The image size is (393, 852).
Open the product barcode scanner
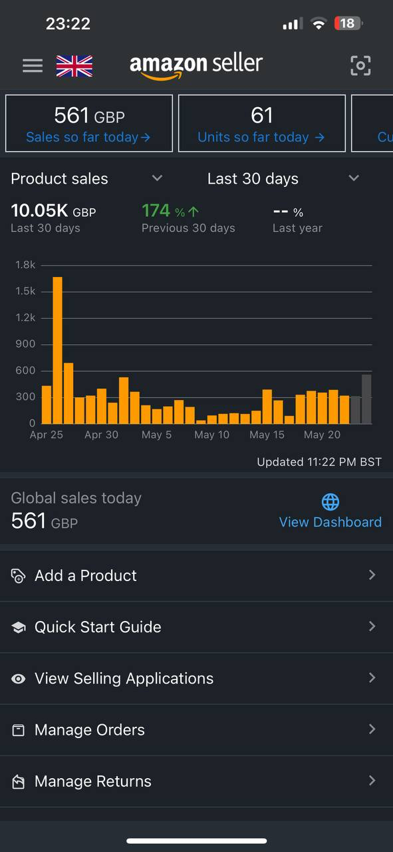click(x=360, y=65)
